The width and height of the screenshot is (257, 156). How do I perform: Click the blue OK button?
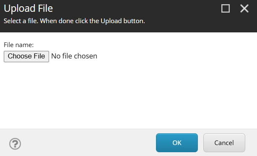click(177, 143)
